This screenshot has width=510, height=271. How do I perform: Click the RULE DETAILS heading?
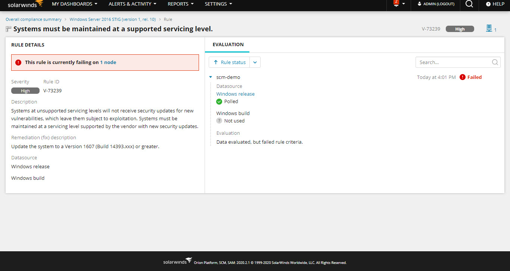point(28,45)
